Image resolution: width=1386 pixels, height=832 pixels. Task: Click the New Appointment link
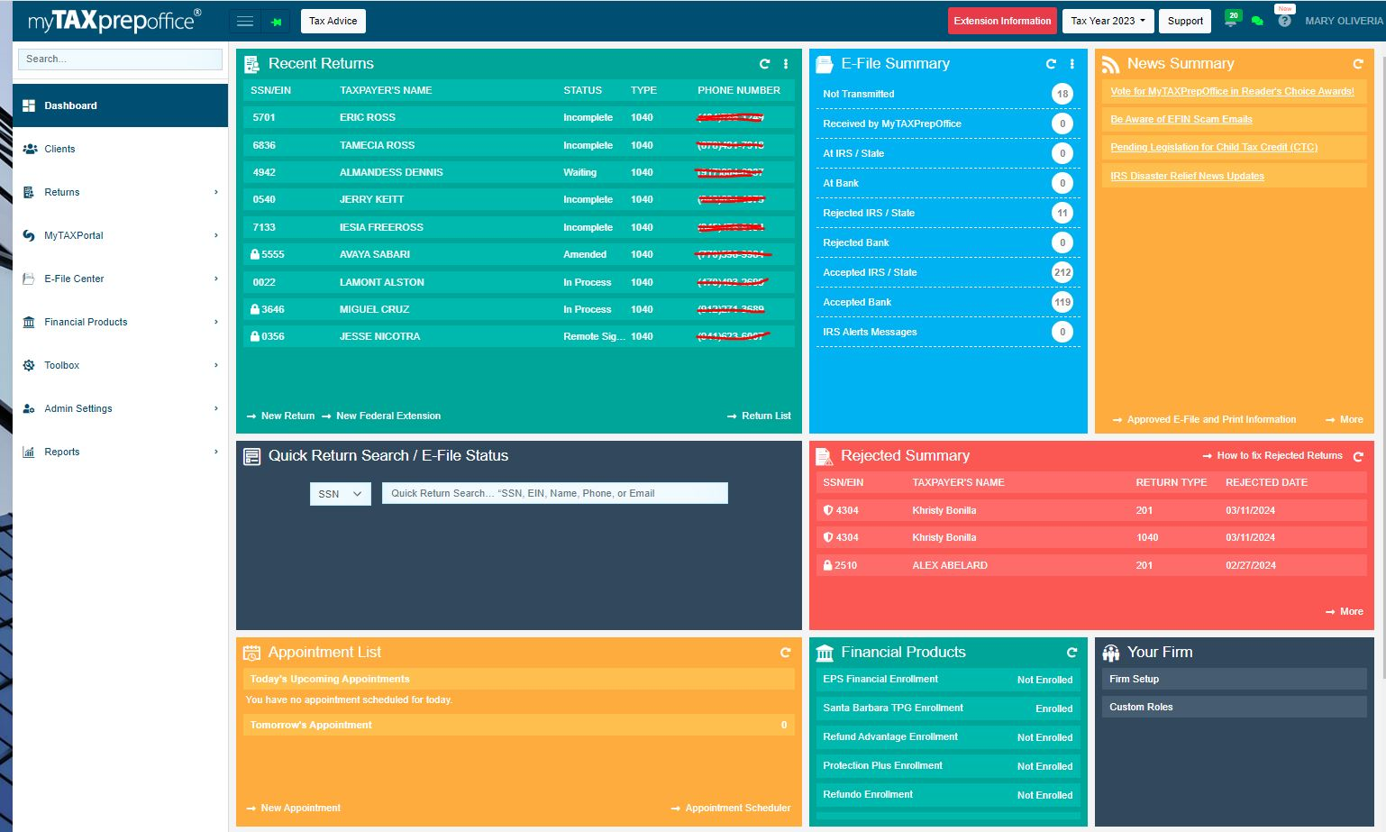pos(293,808)
